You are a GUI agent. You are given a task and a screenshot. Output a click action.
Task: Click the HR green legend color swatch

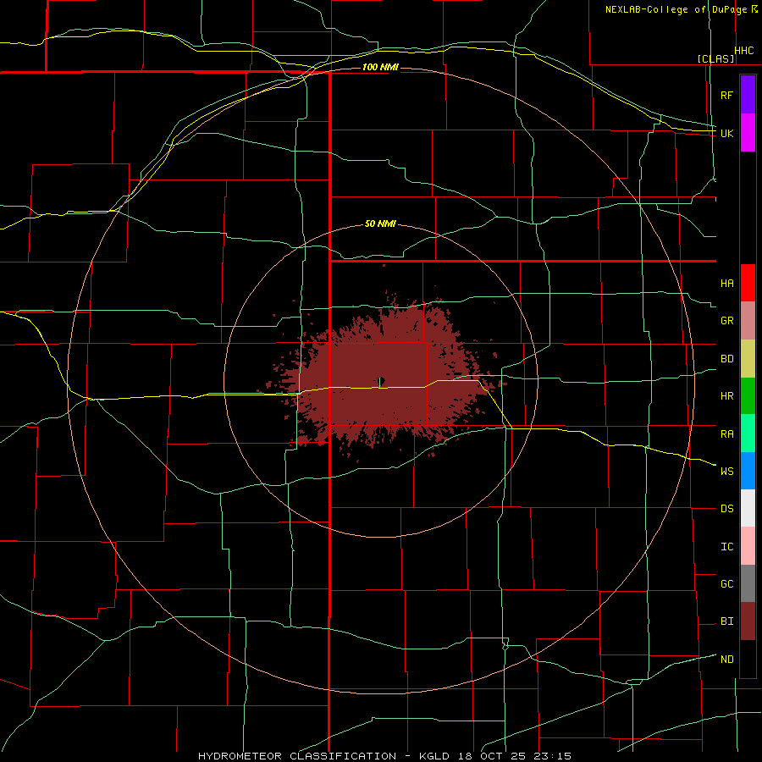tap(748, 396)
